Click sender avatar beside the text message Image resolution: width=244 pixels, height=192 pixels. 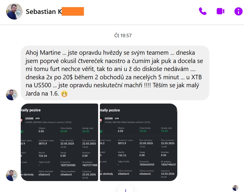[x=12, y=95]
